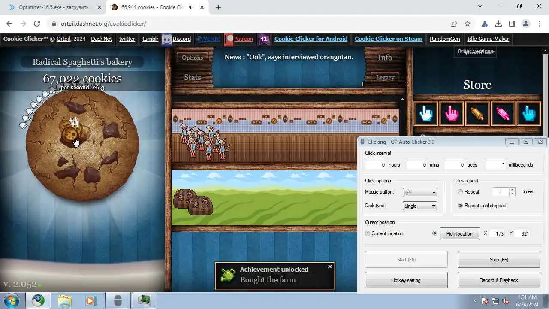The width and height of the screenshot is (549, 309).
Task: Click the muted volume tray icon
Action: coord(506,301)
